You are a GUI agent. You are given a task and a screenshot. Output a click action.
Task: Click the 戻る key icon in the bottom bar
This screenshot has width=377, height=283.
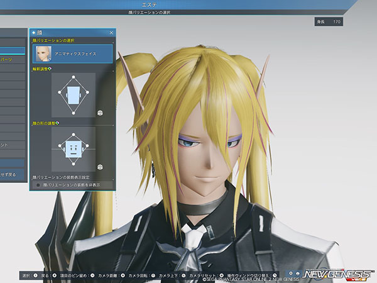pyautogui.click(x=55, y=275)
